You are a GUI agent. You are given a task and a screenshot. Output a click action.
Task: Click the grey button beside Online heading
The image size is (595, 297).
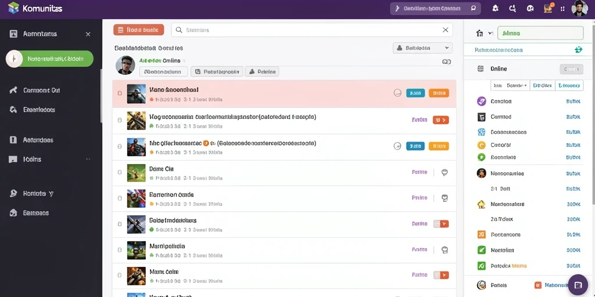click(571, 69)
